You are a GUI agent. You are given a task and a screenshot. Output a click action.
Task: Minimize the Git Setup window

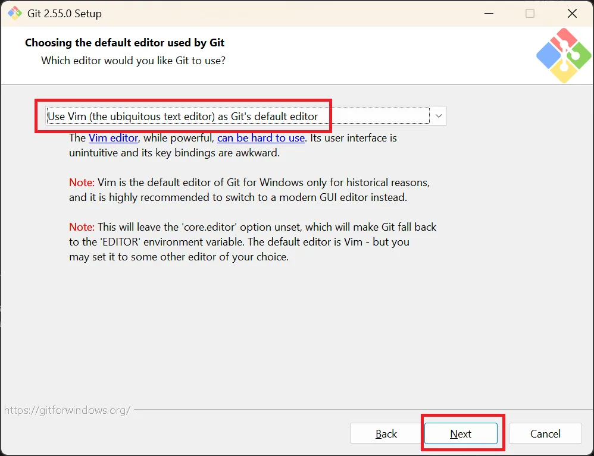pos(489,14)
